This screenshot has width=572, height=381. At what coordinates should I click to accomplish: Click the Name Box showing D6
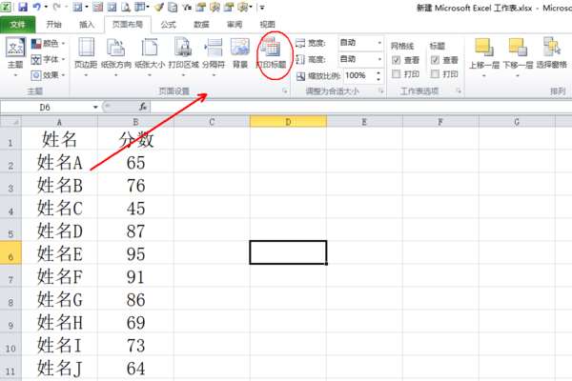pos(46,107)
